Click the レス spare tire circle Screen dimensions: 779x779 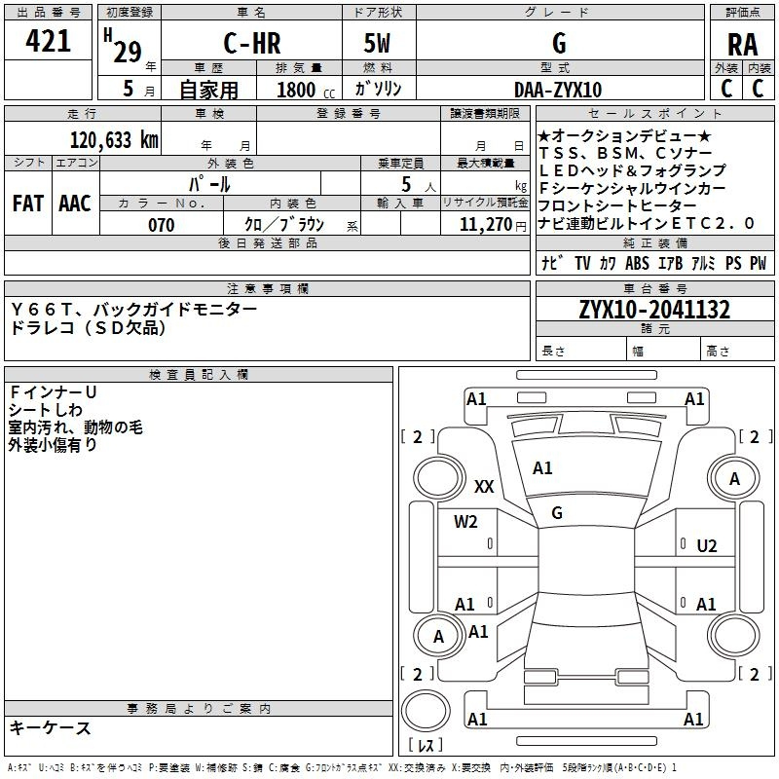[x=426, y=711]
